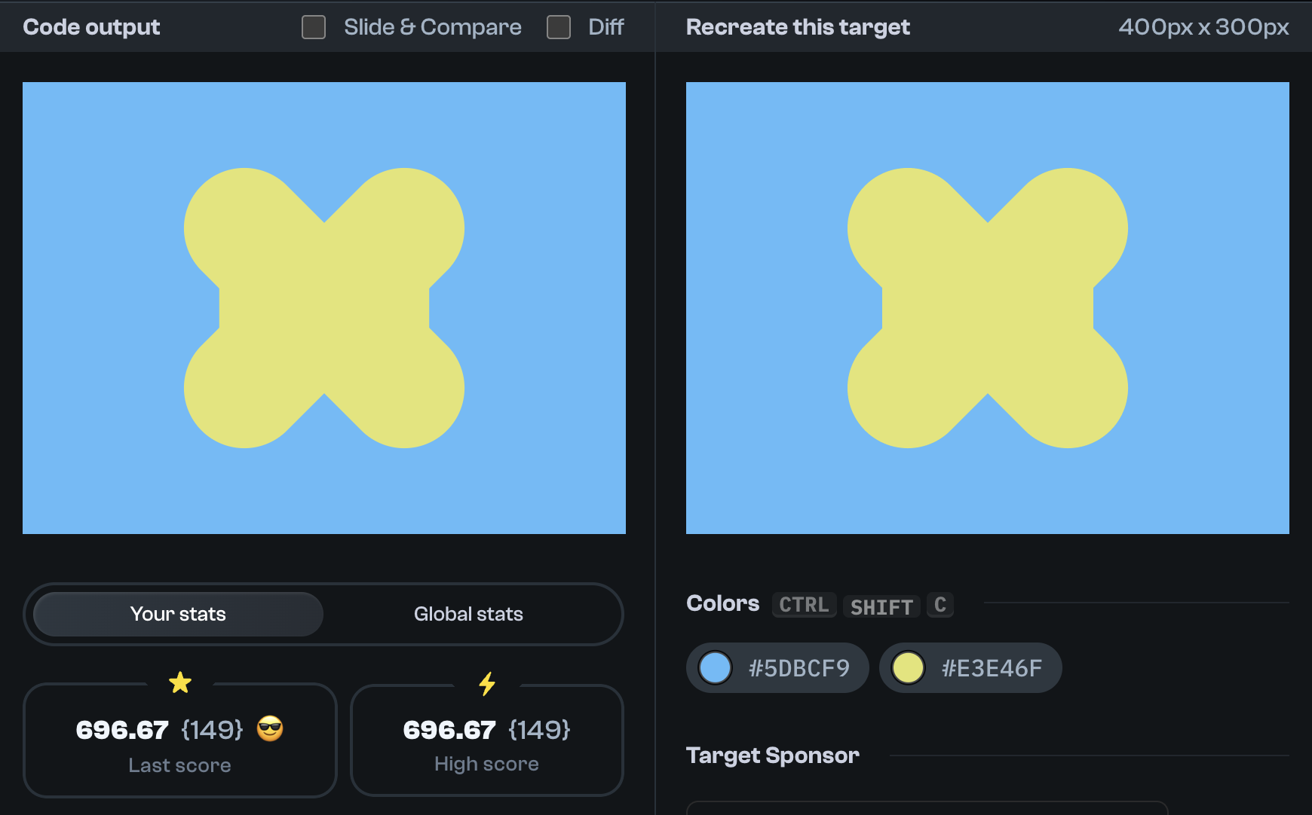Click the Last score card
Image resolution: width=1312 pixels, height=815 pixels.
click(180, 740)
